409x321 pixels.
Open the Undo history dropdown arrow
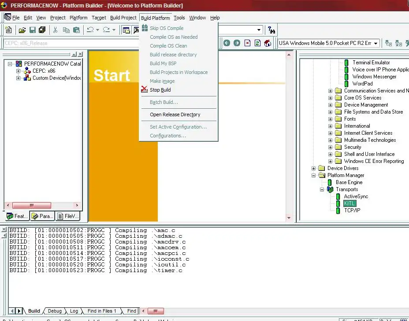coord(97,30)
